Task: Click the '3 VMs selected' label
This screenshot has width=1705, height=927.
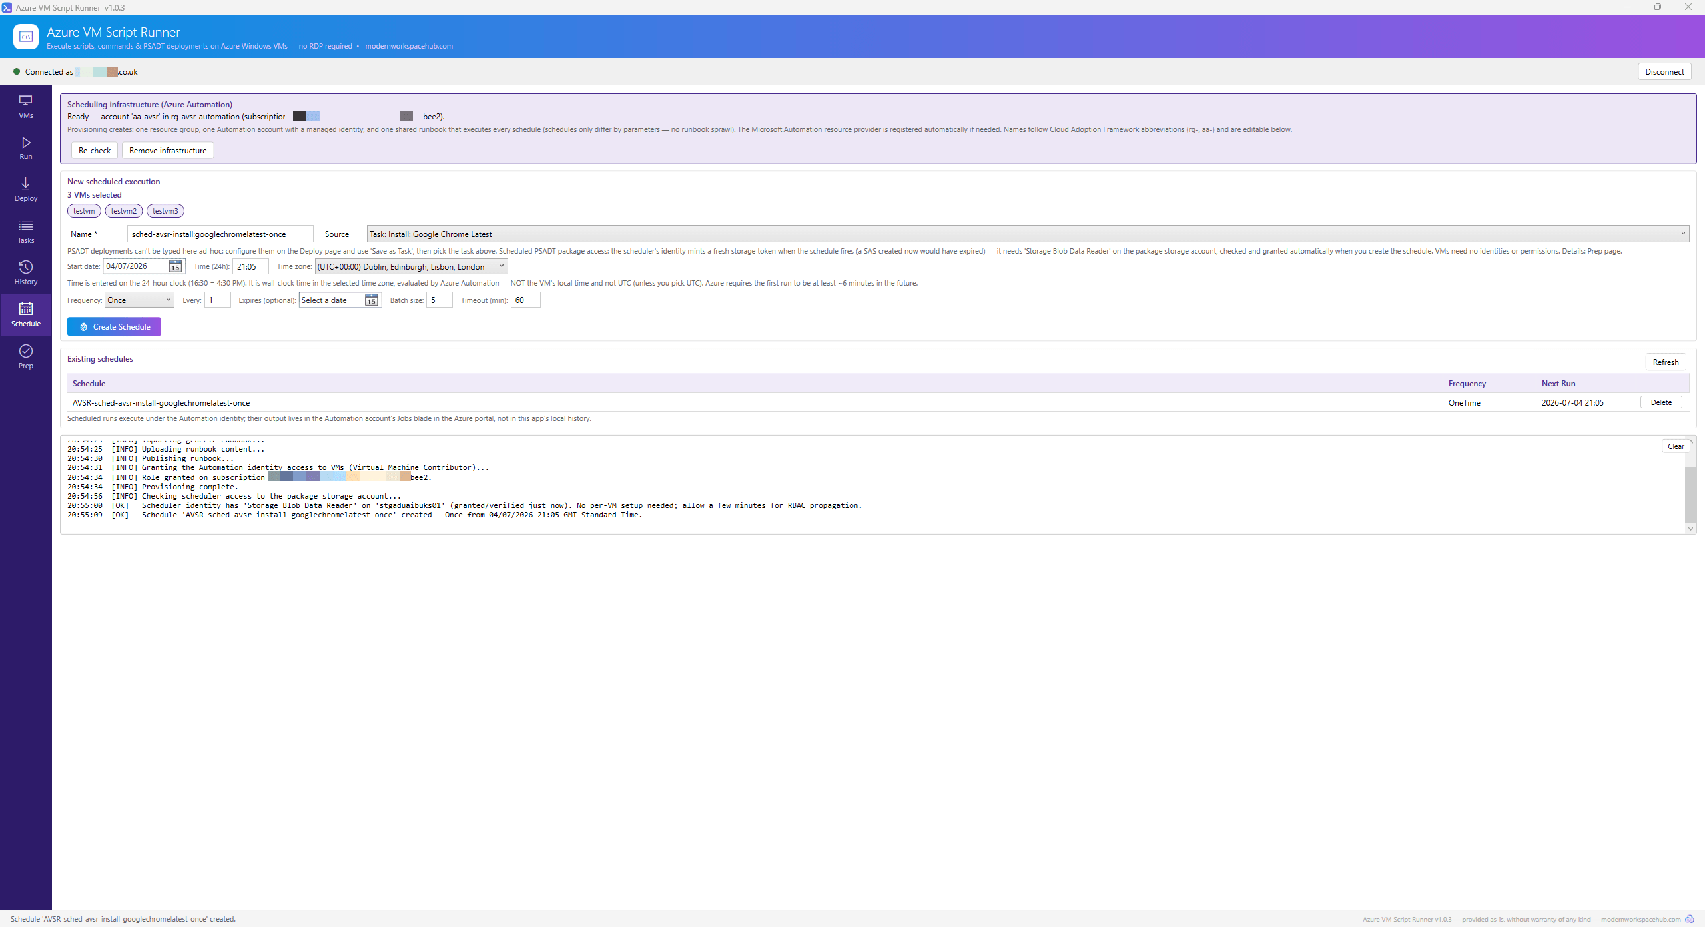Action: (x=95, y=195)
